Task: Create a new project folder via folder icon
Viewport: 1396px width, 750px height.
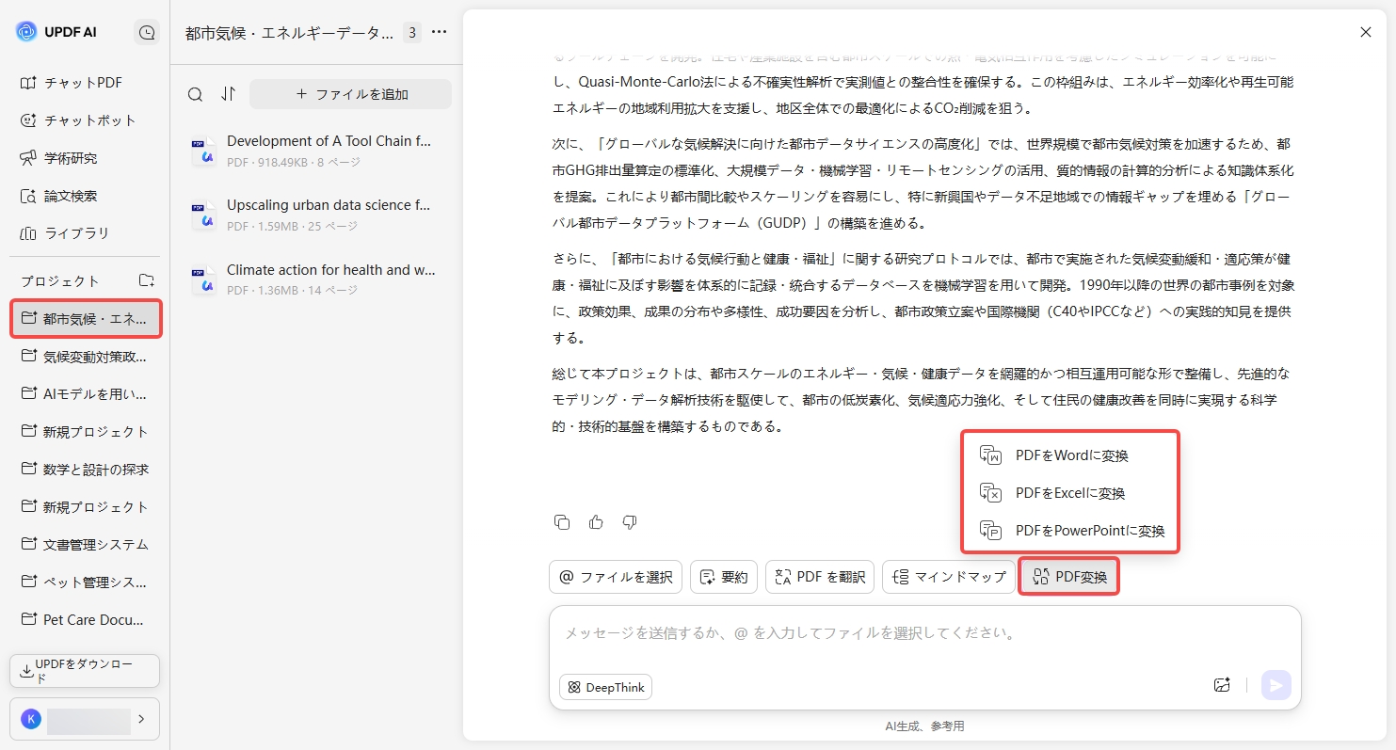Action: (146, 279)
